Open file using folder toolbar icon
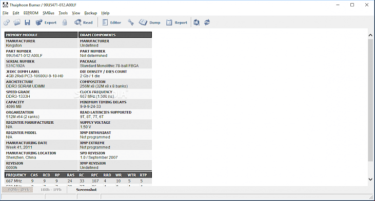375x201 pixels. [17, 23]
